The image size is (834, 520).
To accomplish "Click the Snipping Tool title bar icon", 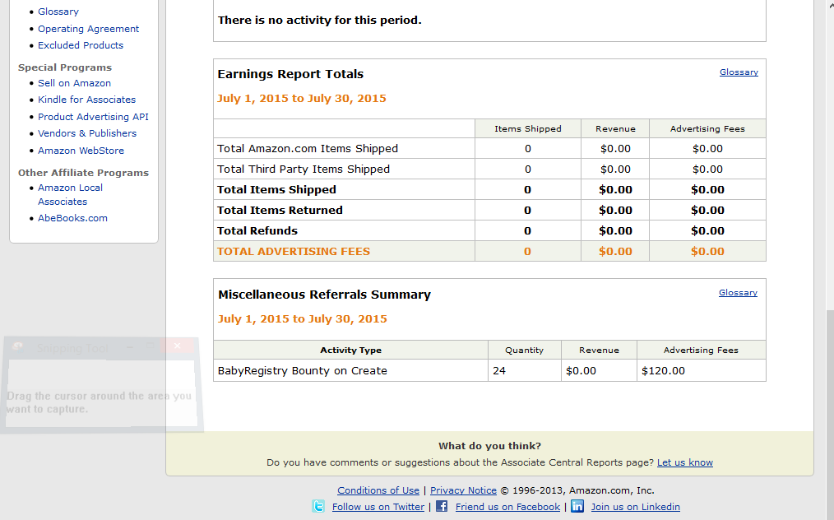I will 18,348.
